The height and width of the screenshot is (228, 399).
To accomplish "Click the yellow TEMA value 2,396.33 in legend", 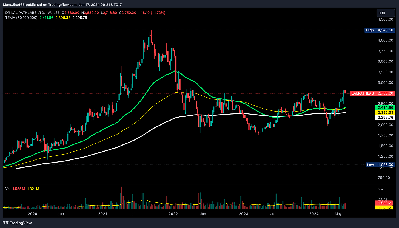I will [x=63, y=18].
